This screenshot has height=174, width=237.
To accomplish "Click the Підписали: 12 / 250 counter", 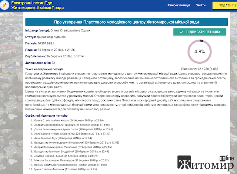I will (x=200, y=69).
